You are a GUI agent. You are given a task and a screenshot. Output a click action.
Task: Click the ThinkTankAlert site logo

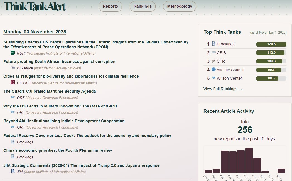click(x=35, y=6)
